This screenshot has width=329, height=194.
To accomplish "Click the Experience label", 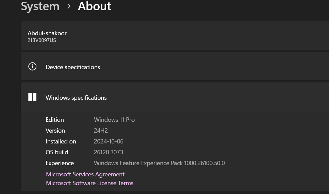I will [x=60, y=163].
